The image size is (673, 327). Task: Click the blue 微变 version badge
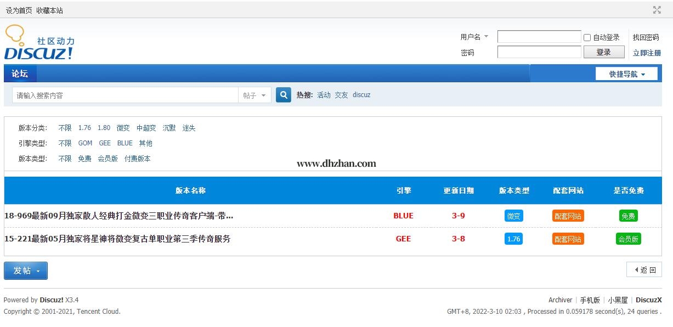pos(513,216)
